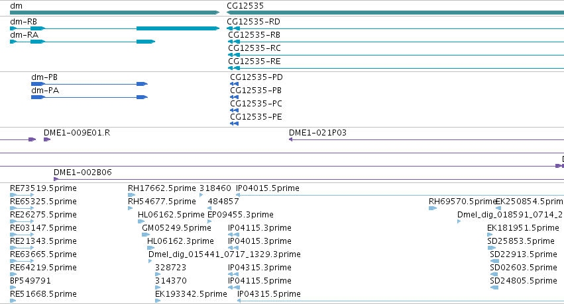Viewport: 564px width, 304px height.
Task: Select the BP549791 feature label
Action: pyautogui.click(x=30, y=281)
